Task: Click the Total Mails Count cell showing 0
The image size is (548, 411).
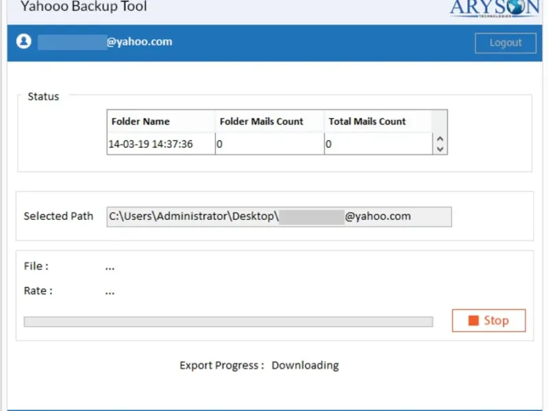Action: click(x=378, y=144)
